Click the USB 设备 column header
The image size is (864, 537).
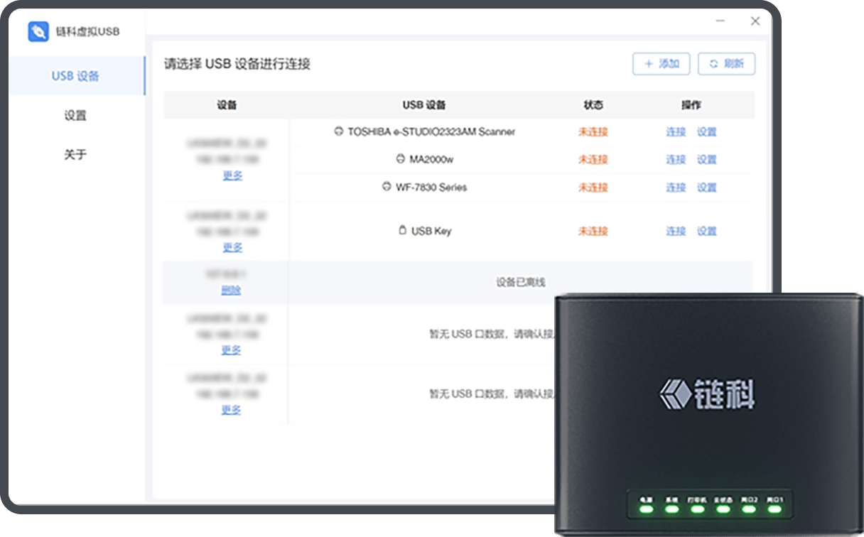click(x=424, y=104)
